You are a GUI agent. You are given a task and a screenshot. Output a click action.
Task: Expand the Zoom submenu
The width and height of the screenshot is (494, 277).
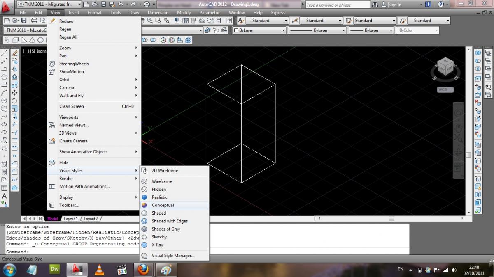(x=94, y=48)
